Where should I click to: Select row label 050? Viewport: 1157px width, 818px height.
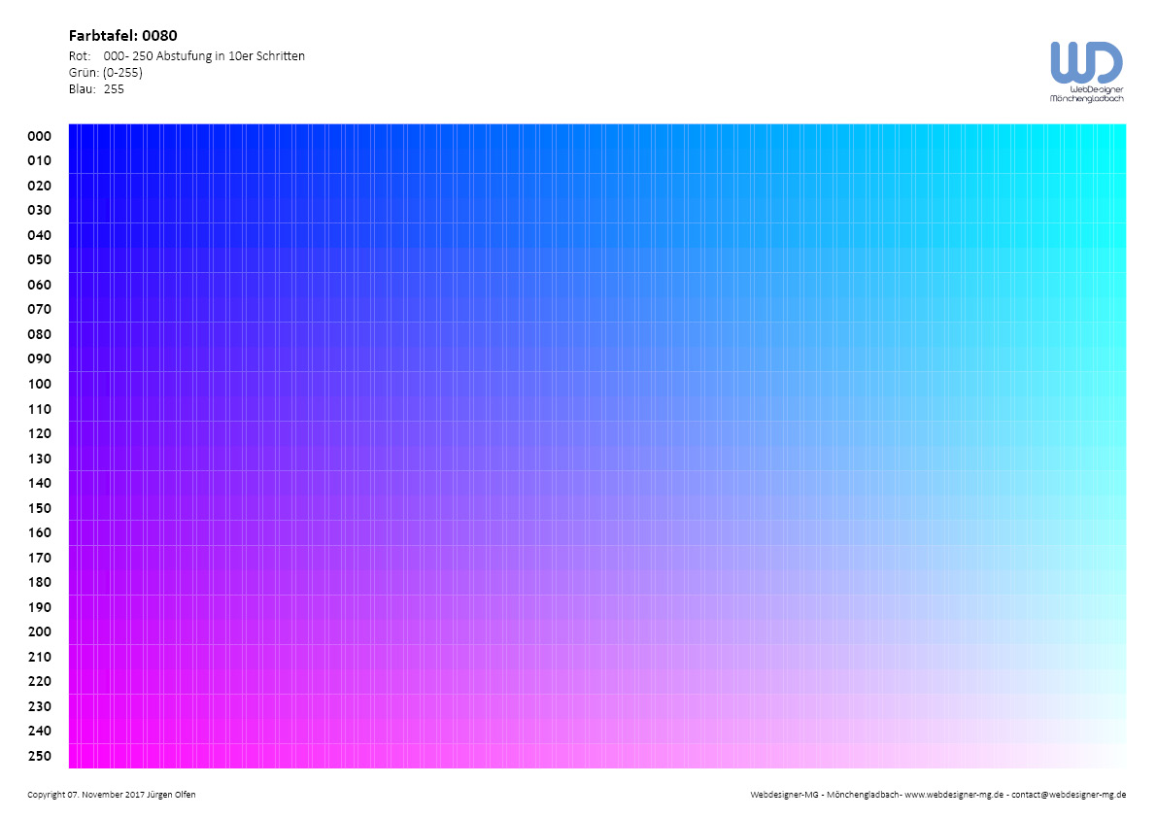(x=40, y=259)
